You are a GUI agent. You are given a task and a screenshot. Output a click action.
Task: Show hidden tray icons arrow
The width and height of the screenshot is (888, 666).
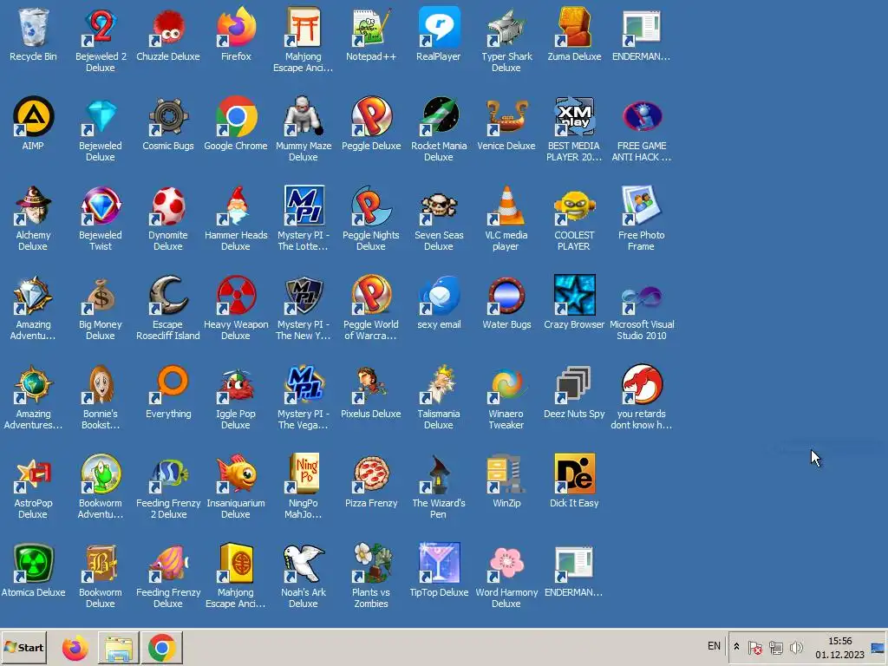point(736,647)
